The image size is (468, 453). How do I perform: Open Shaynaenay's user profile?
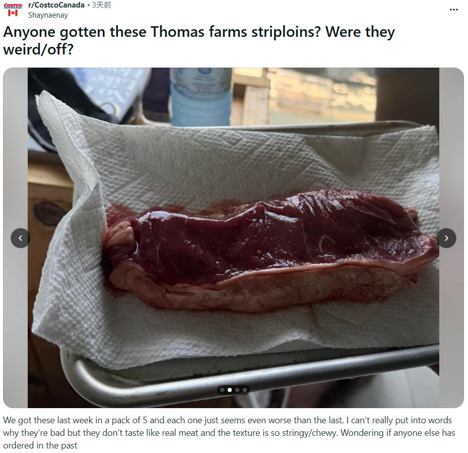tap(48, 15)
